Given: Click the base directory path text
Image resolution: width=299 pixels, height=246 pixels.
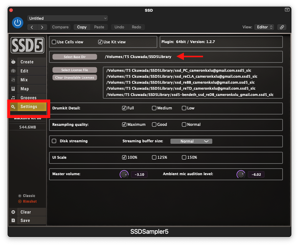Looking at the screenshot, I should (x=138, y=56).
